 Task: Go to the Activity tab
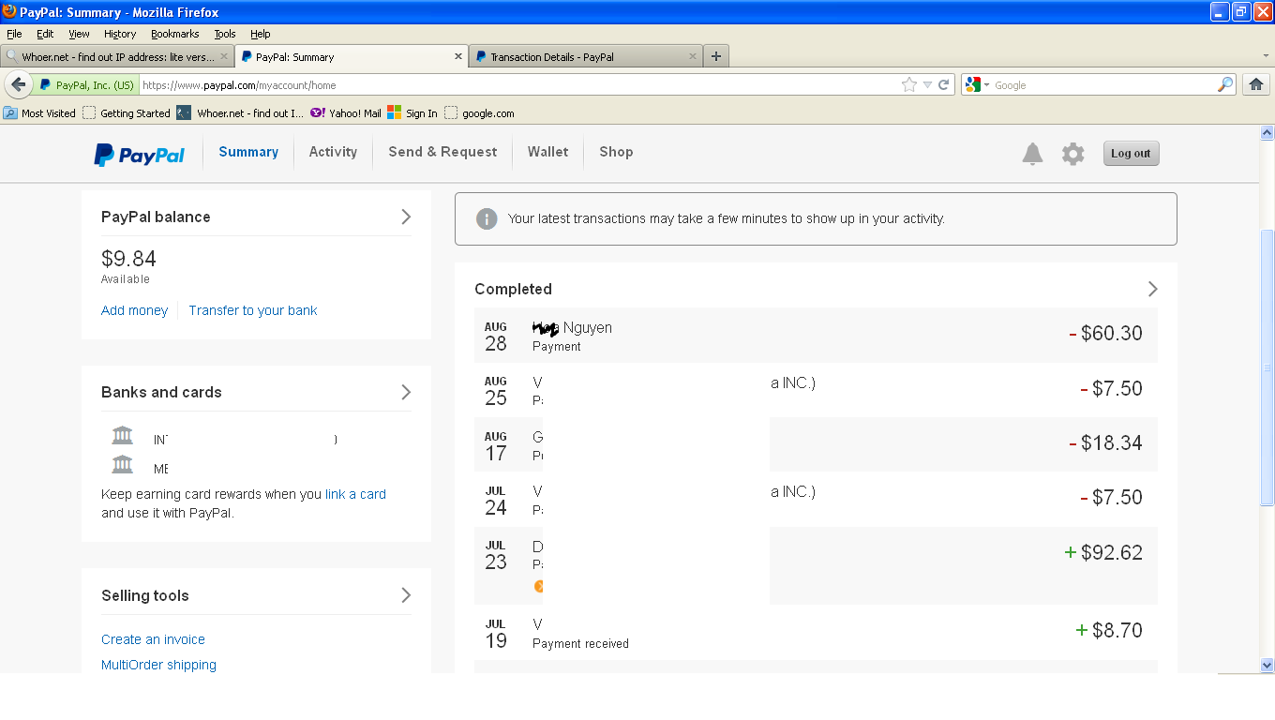pyautogui.click(x=333, y=152)
